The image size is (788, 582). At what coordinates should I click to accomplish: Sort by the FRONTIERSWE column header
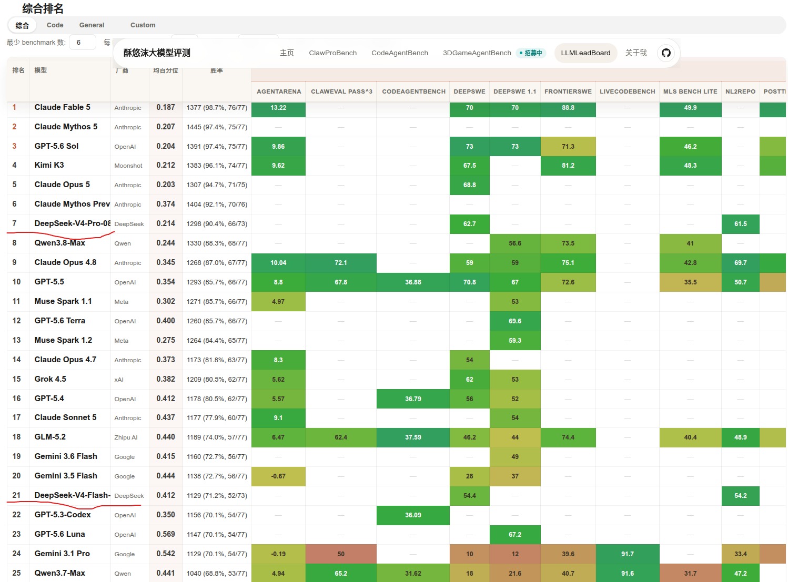pyautogui.click(x=568, y=91)
